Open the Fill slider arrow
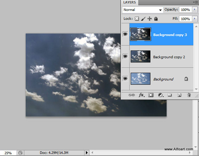 tap(195, 19)
